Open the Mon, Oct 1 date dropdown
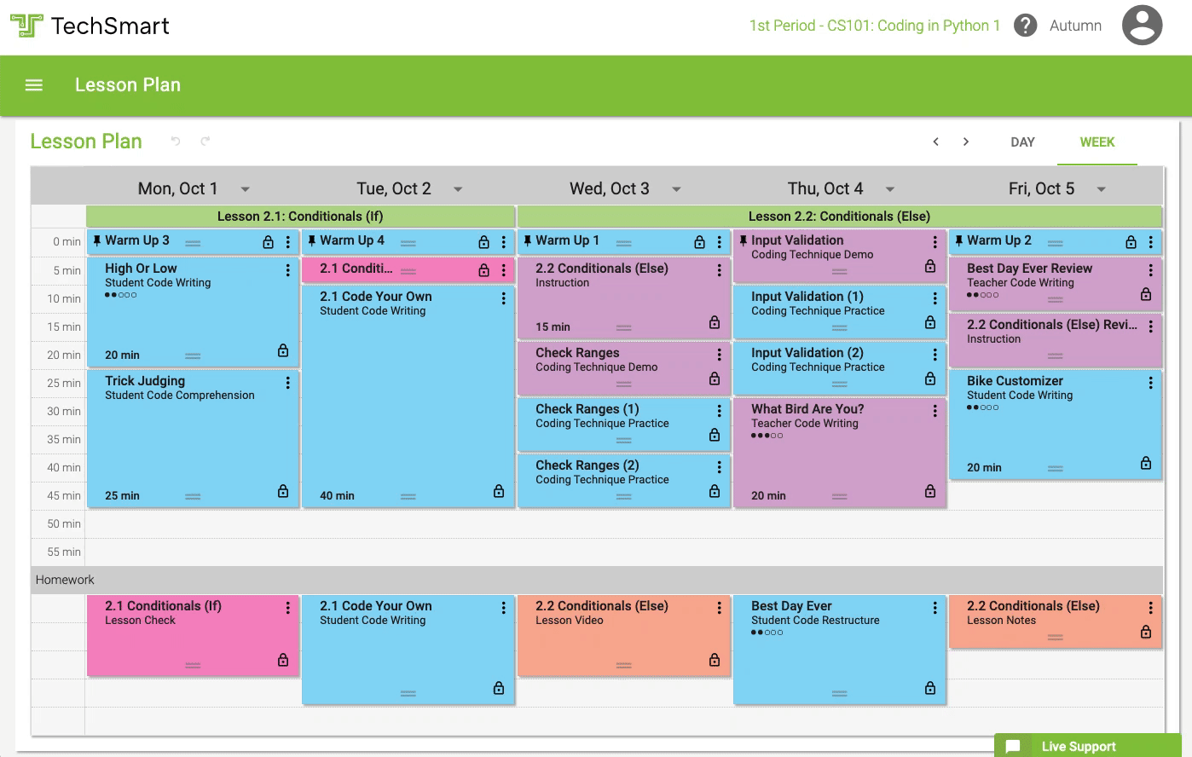Screen dimensions: 1192x757 pos(246,188)
